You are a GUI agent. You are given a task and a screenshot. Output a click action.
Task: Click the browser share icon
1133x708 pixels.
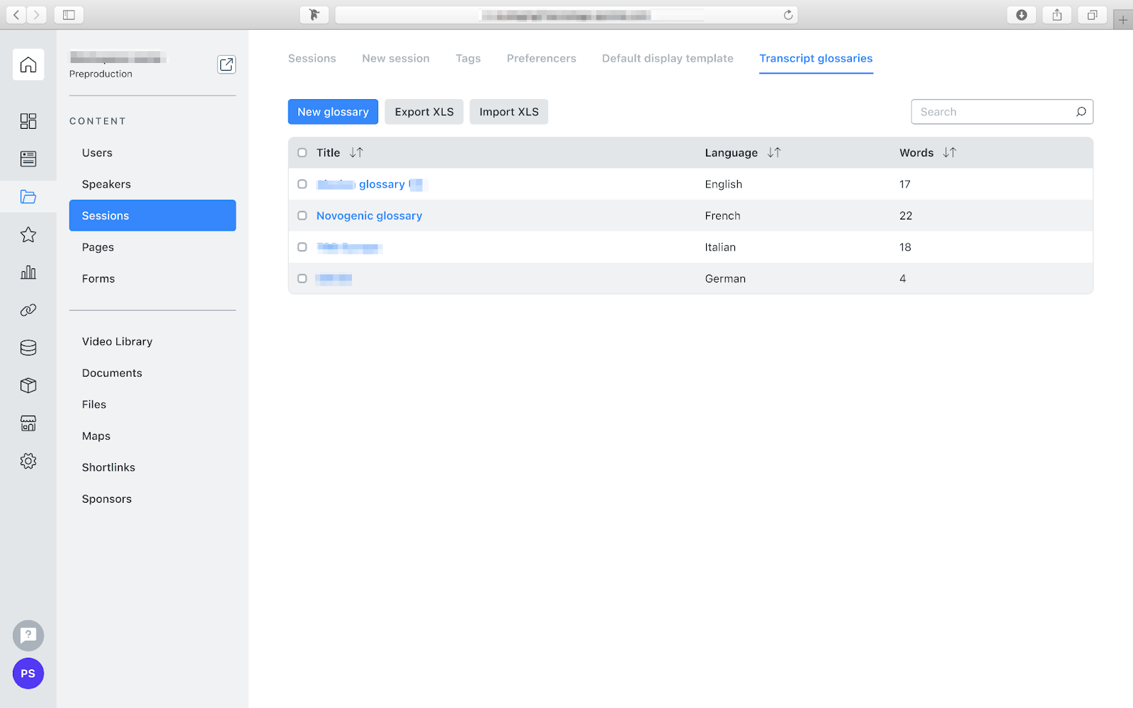[1057, 15]
